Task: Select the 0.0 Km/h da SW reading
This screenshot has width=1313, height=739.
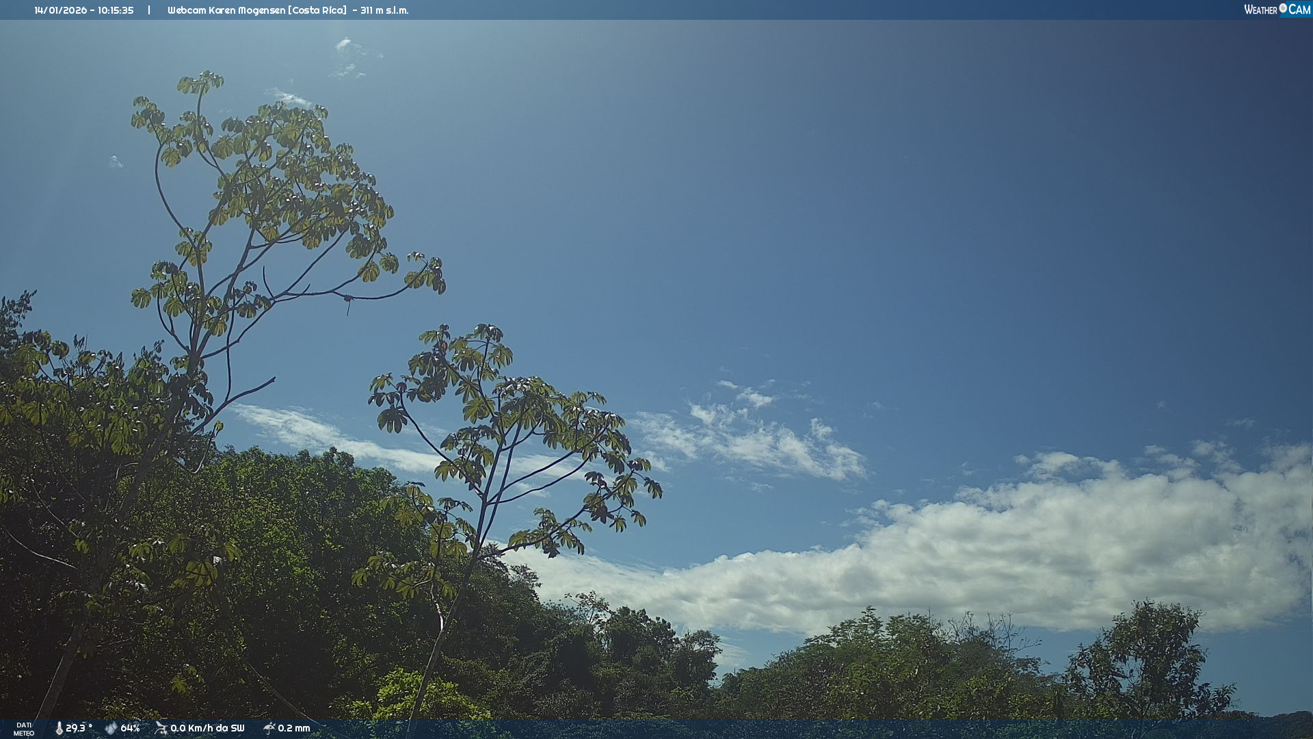Action: [x=207, y=729]
